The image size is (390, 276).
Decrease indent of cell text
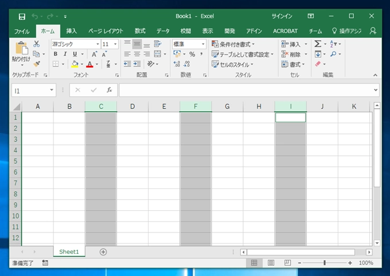coord(127,64)
